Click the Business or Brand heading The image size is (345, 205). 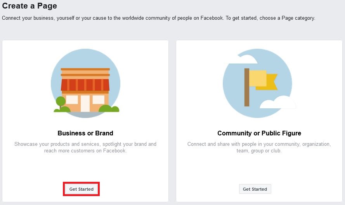tap(85, 133)
